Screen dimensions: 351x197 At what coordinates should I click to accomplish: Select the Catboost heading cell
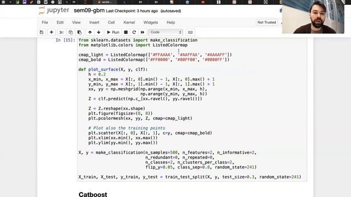[x=93, y=194]
